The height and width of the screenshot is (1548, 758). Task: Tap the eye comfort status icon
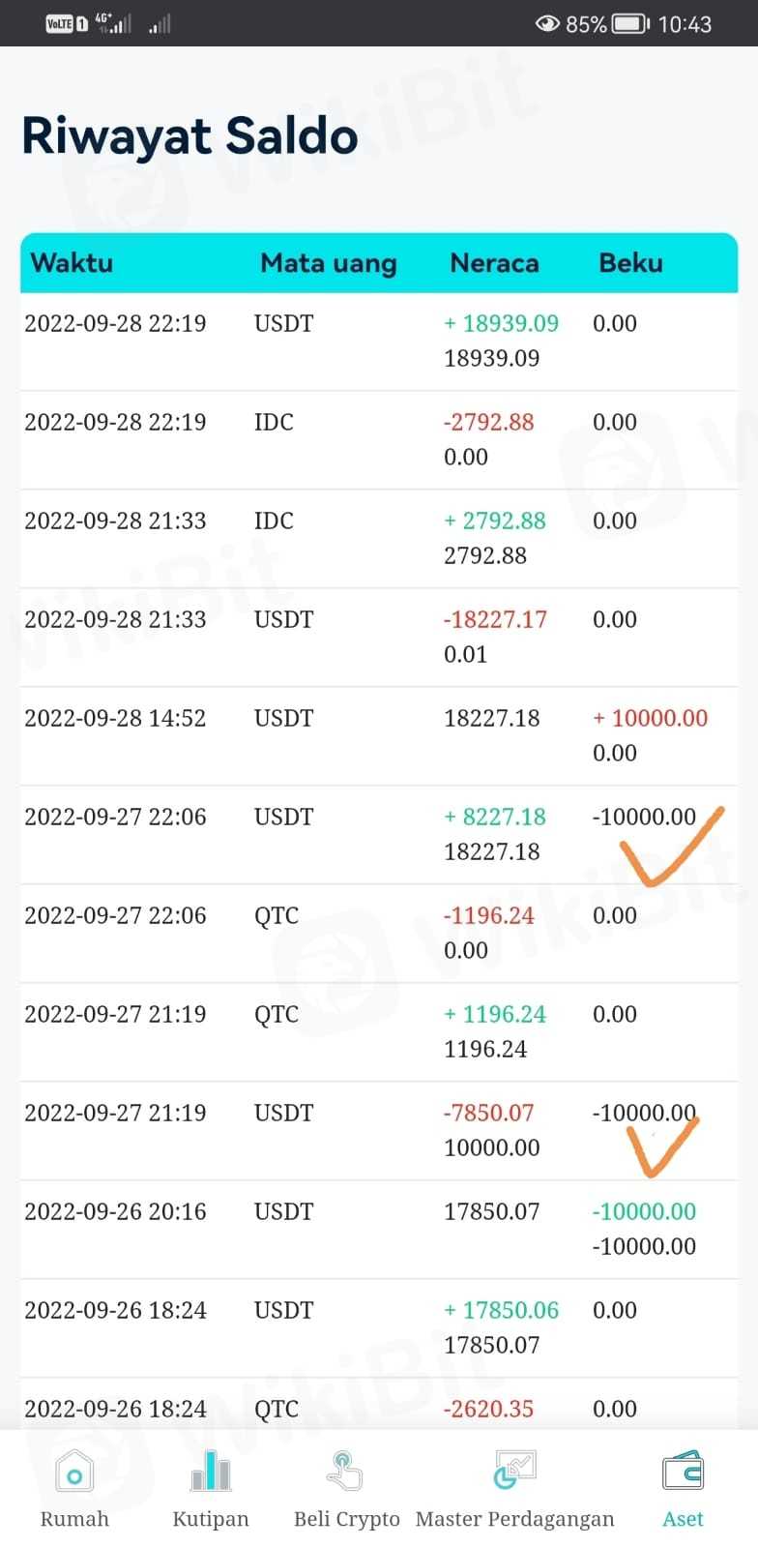click(547, 23)
